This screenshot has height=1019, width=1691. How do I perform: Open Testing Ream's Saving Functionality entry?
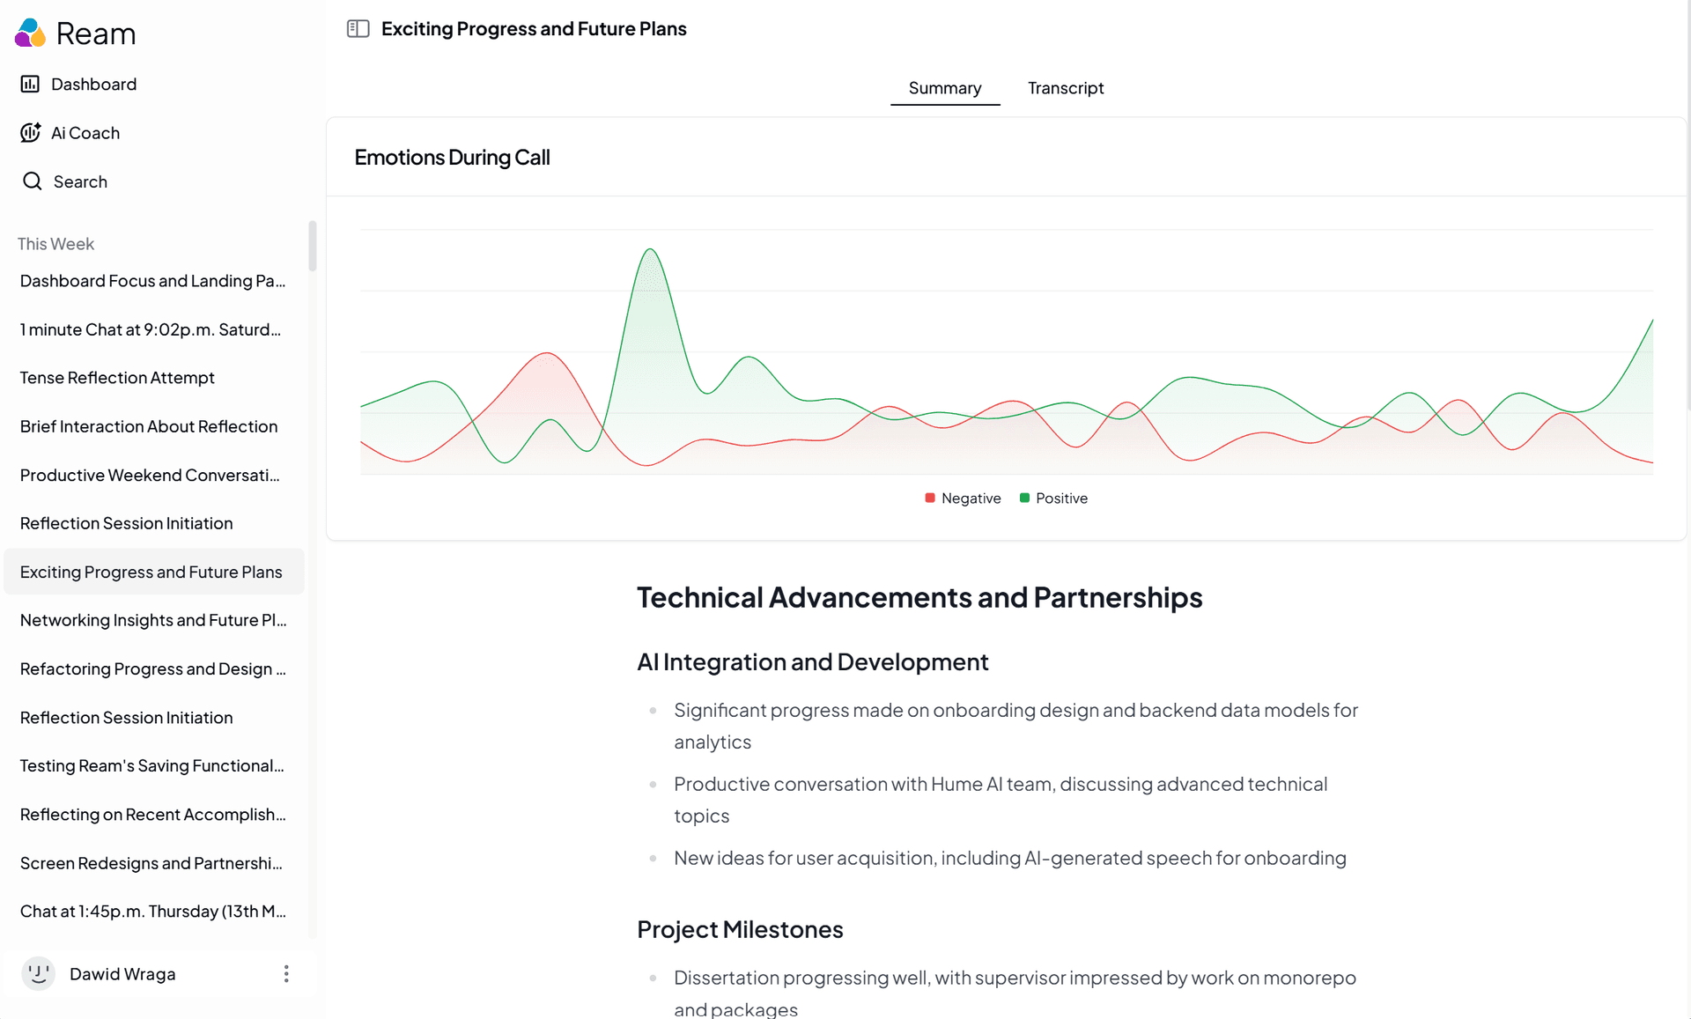click(151, 766)
